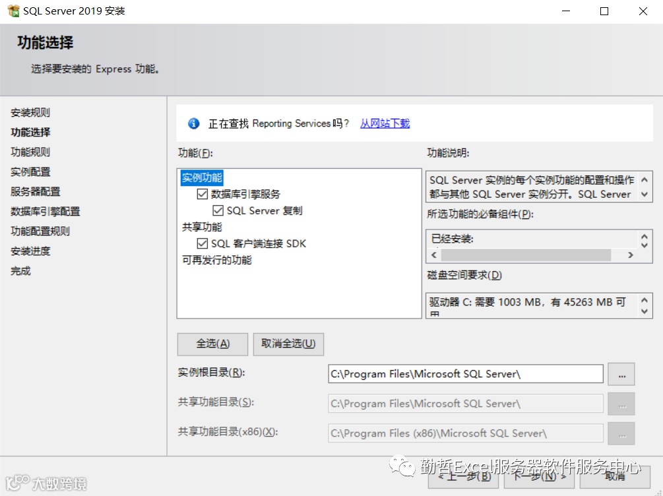The height and width of the screenshot is (496, 663).
Task: Select 功能配置规则 step in sidebar
Action: [x=40, y=232]
